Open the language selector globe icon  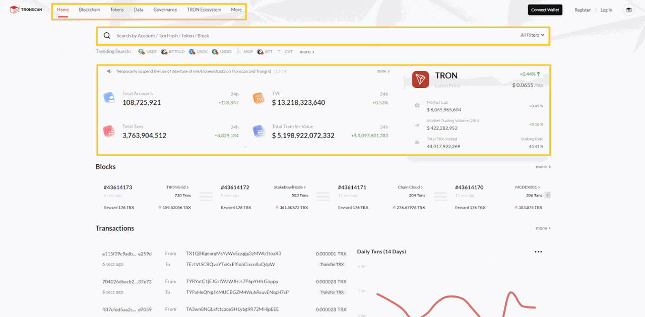coord(629,10)
